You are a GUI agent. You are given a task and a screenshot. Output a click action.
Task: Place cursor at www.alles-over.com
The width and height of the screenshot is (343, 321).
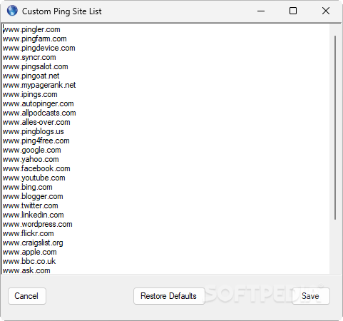pyautogui.click(x=36, y=122)
